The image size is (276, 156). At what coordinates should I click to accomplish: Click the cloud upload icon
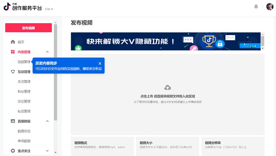(168, 87)
